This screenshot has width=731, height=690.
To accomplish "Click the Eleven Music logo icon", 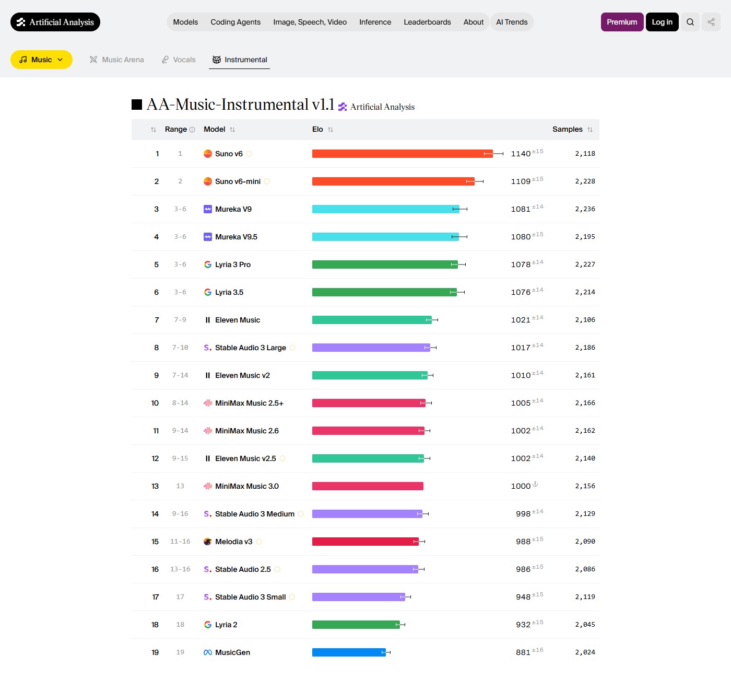I will click(x=208, y=320).
